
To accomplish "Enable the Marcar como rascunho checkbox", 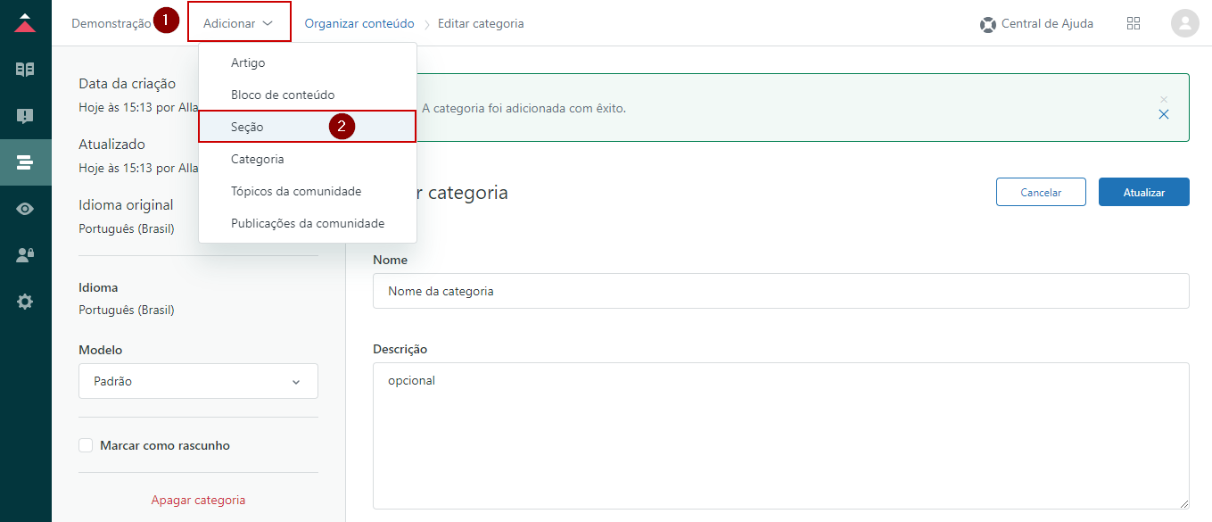I will [x=86, y=445].
